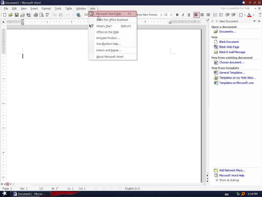The width and height of the screenshot is (262, 197).
Task: Select Show the Office Assistant
Action: click(x=113, y=20)
